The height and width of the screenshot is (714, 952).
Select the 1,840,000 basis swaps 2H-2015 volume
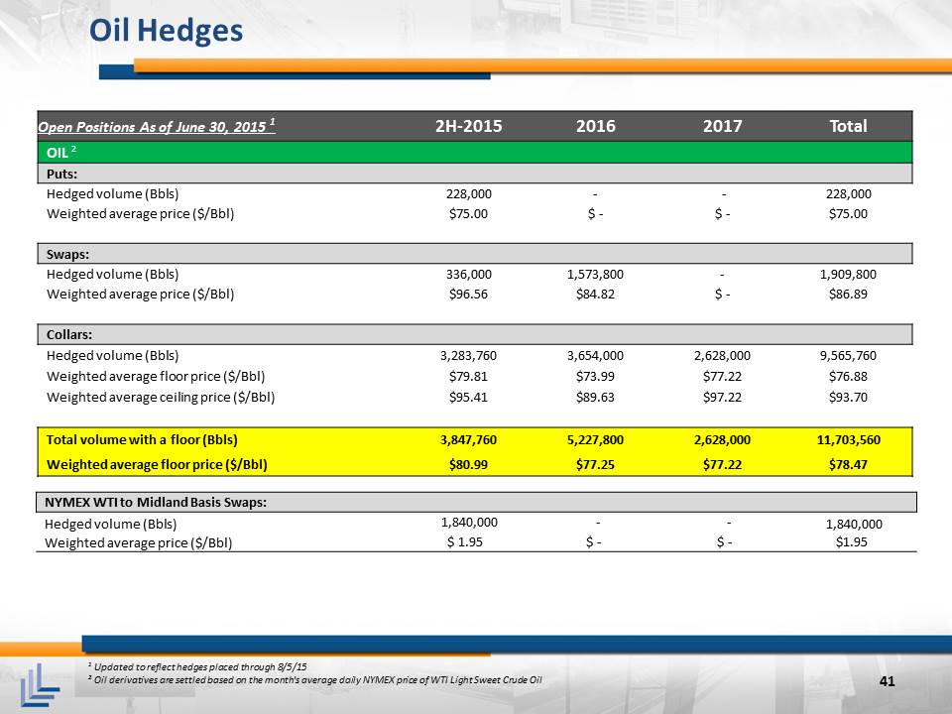(x=469, y=523)
